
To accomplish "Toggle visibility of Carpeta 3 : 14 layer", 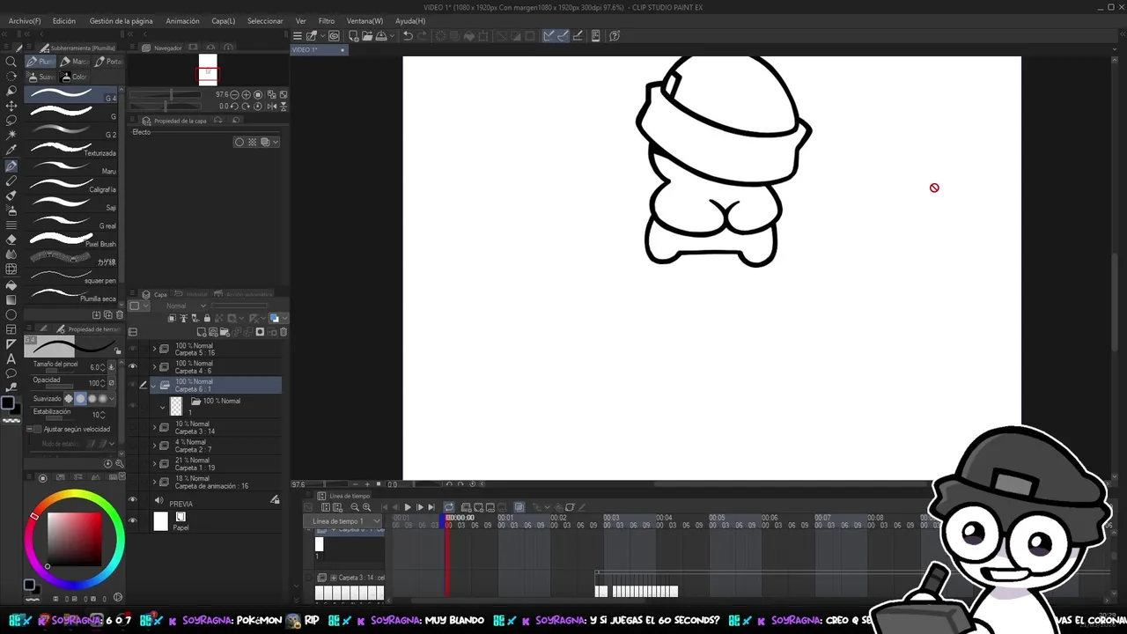I will (133, 428).
